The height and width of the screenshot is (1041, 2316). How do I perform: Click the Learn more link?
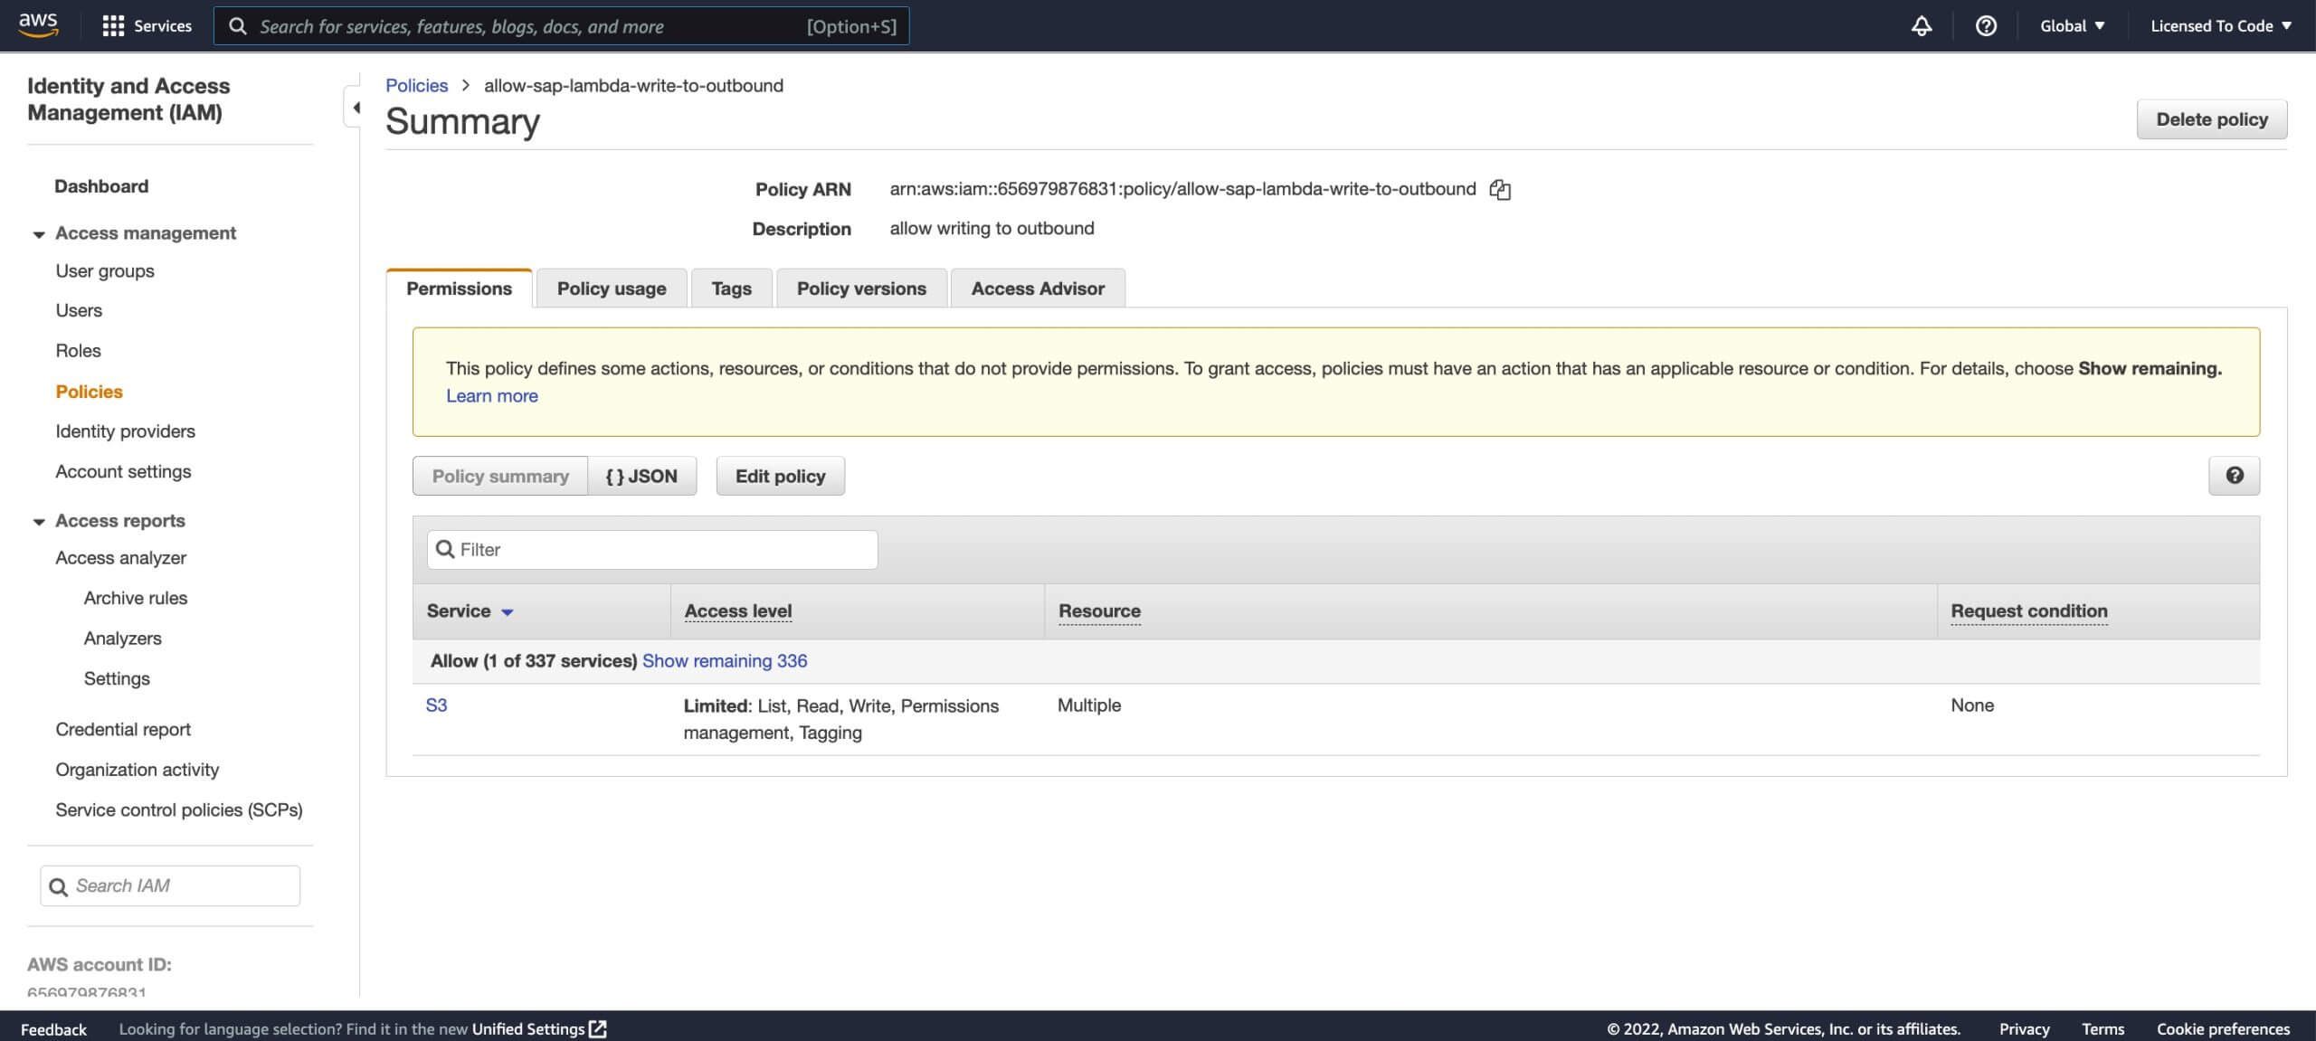(x=492, y=395)
